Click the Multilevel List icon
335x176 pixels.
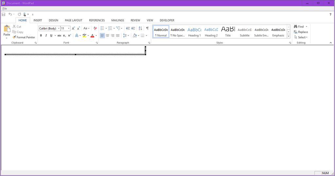(118, 28)
